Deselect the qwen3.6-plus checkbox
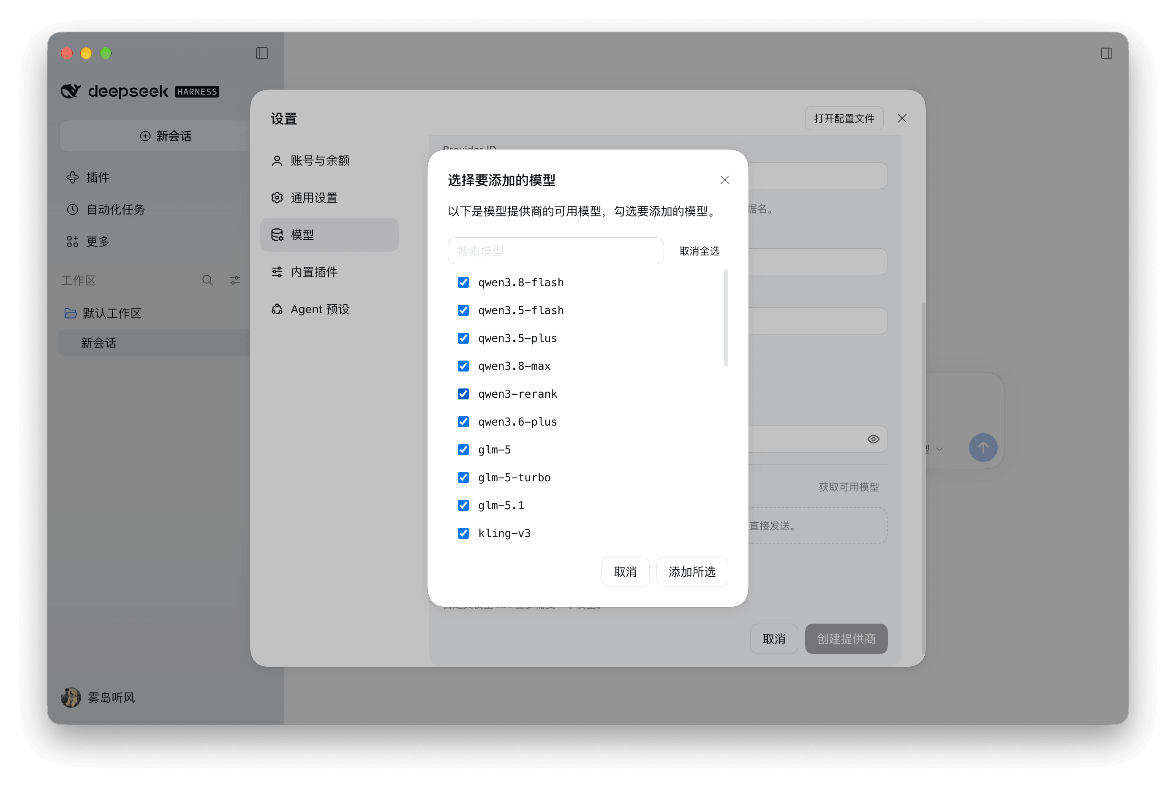1176x787 pixels. [463, 422]
